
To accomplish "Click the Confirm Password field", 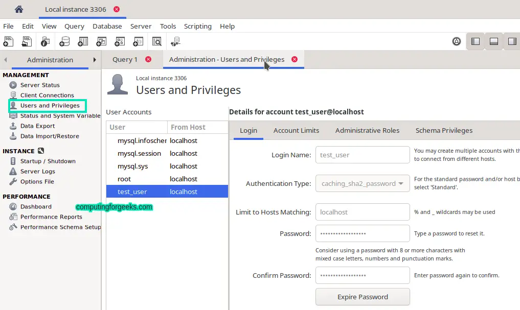I will [x=363, y=275].
